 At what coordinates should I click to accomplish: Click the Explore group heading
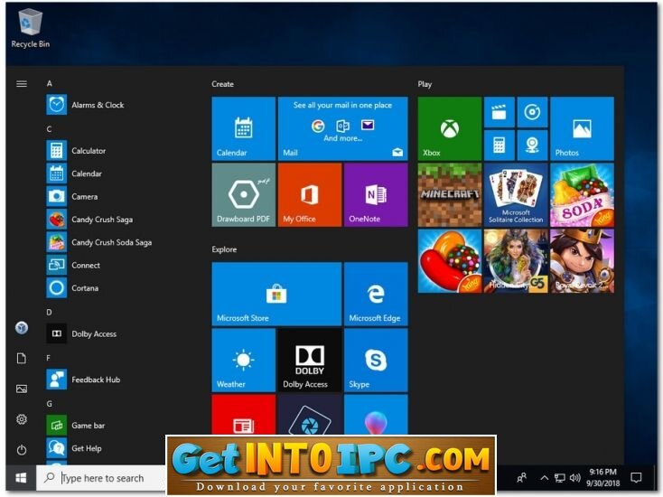click(x=224, y=249)
